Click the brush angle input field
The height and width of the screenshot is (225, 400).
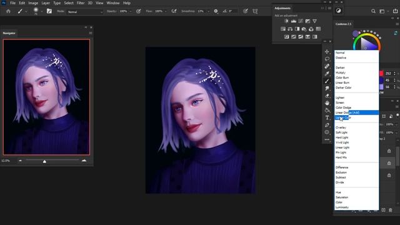(x=233, y=11)
